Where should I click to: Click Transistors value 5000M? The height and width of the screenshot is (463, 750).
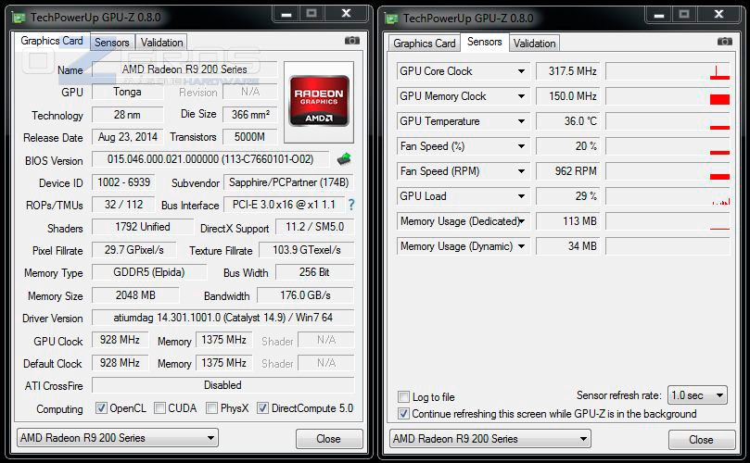tap(250, 137)
